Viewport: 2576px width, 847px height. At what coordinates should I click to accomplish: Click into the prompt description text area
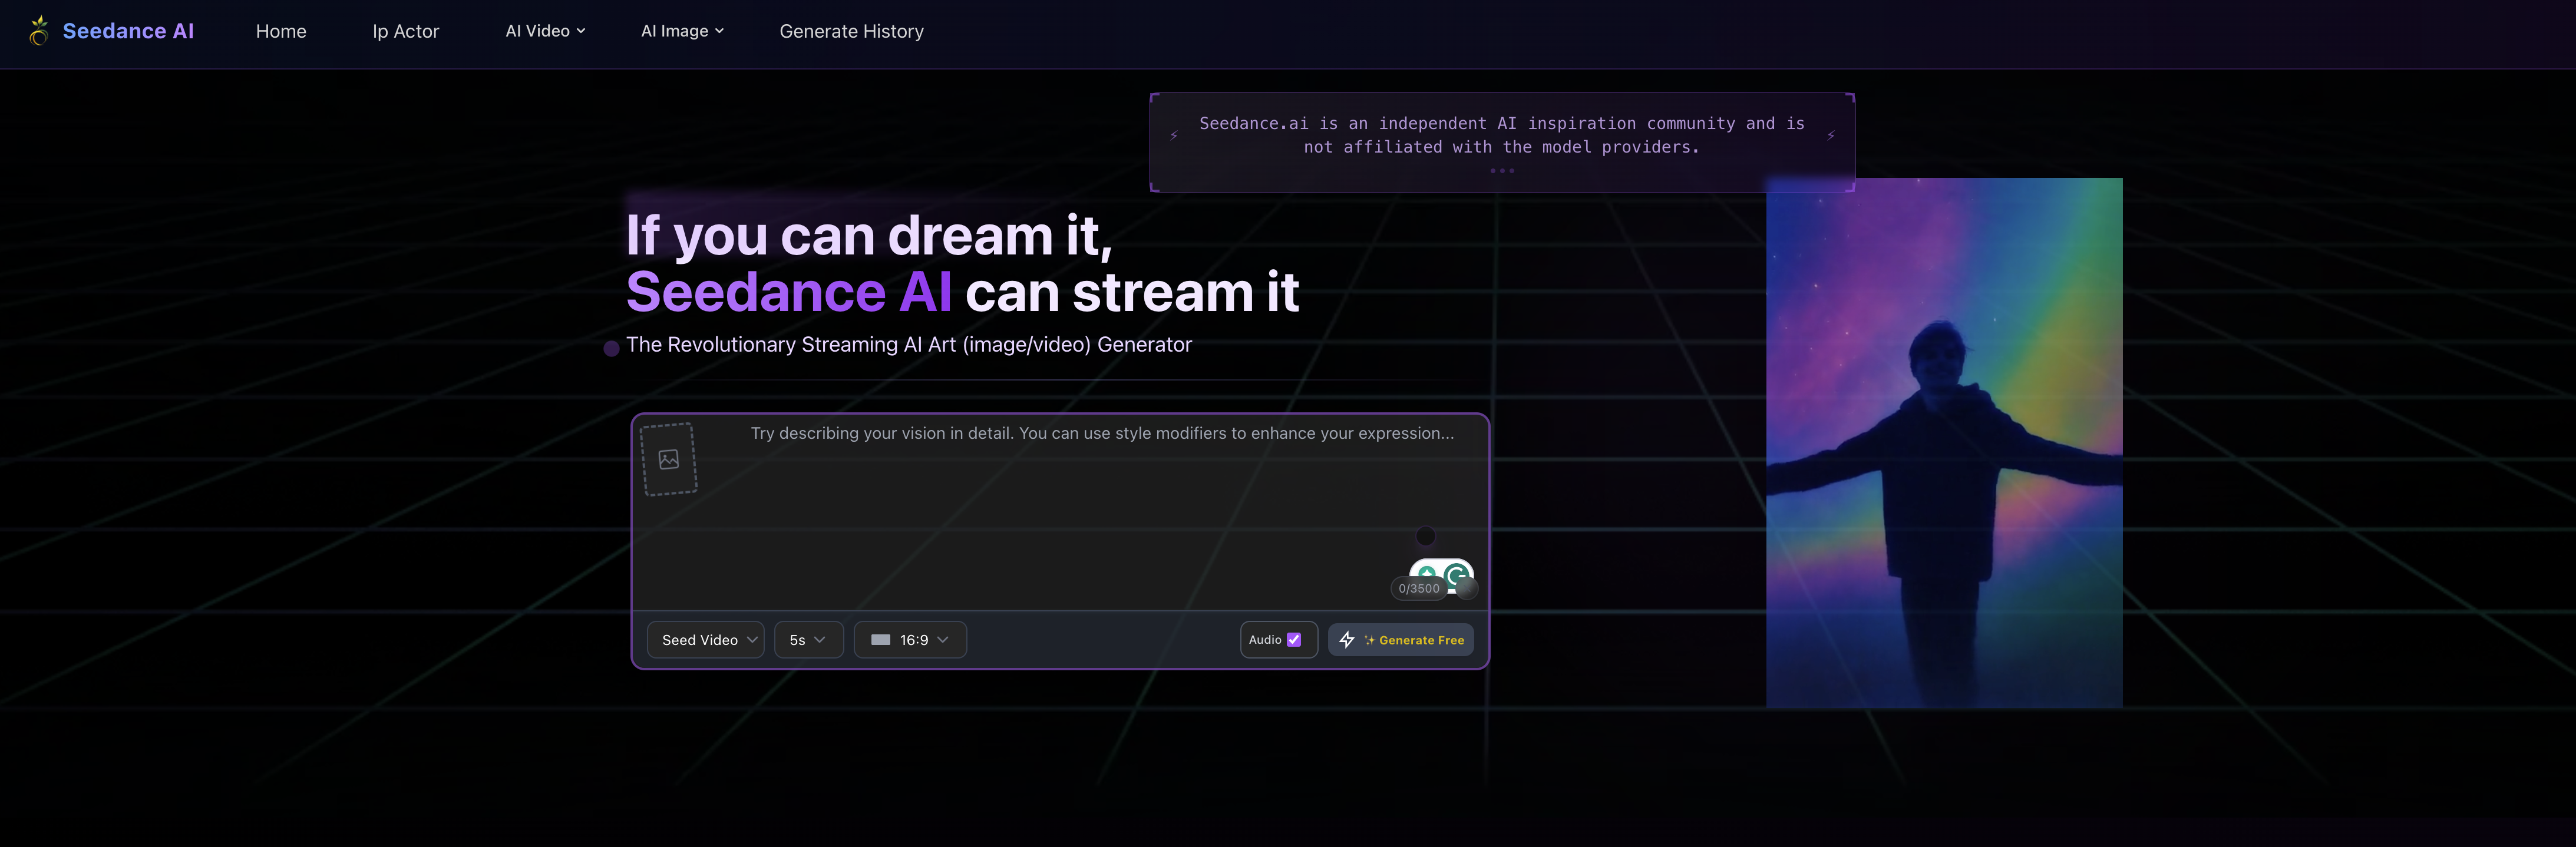[1061, 512]
